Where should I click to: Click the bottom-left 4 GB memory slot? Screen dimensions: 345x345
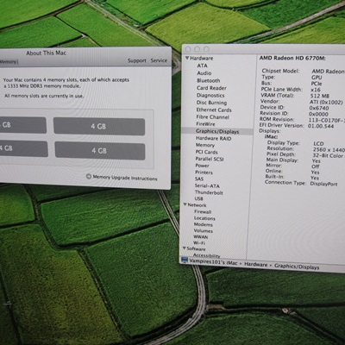[x=24, y=148]
